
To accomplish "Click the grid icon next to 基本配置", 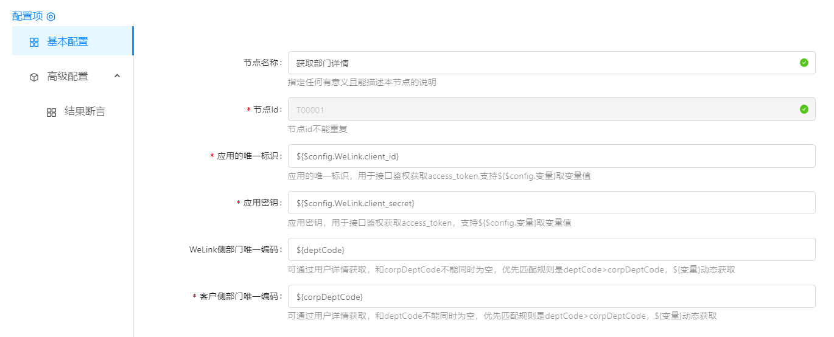I will coord(34,42).
